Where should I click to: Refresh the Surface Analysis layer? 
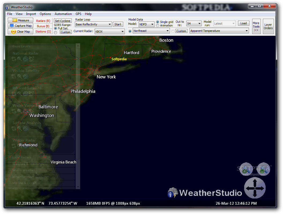click(14, 128)
